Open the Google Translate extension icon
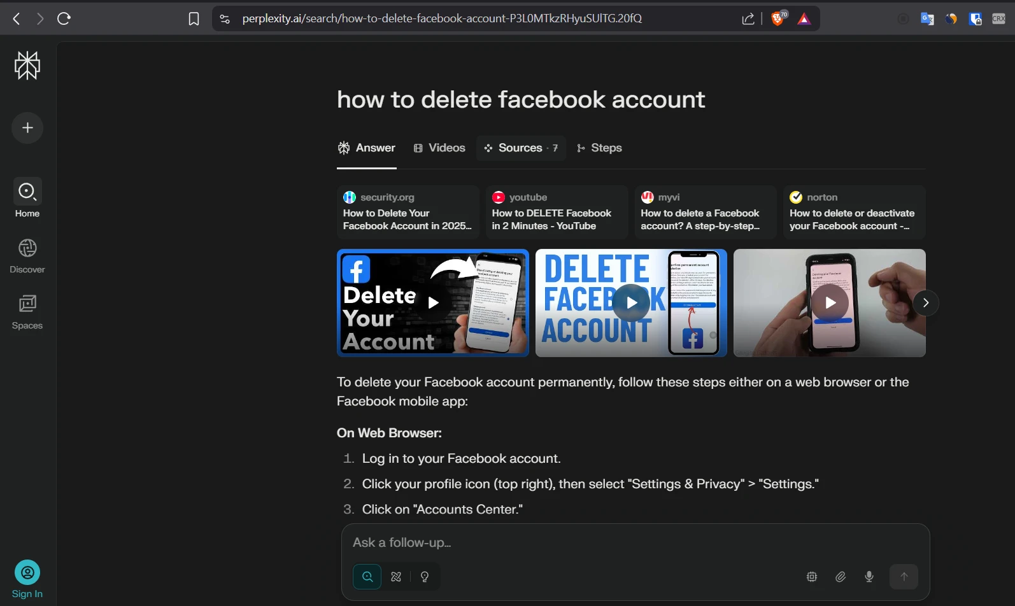This screenshot has height=606, width=1015. coord(927,19)
